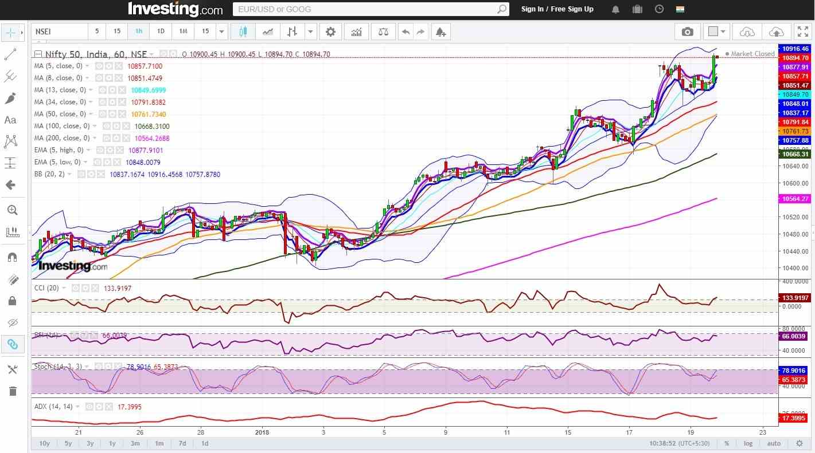The height and width of the screenshot is (453, 815).
Task: Open the MA (8, close, 0) options arrow
Action: [x=87, y=78]
